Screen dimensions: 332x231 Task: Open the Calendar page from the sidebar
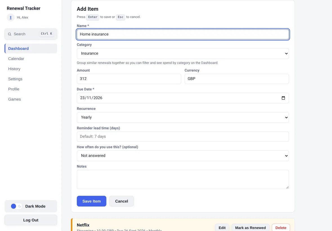(x=31, y=59)
